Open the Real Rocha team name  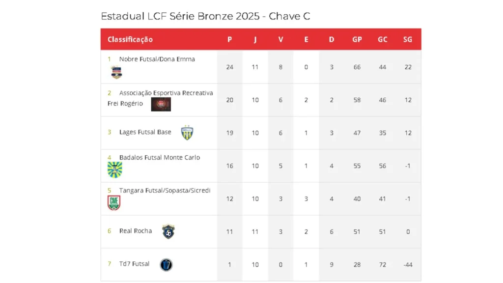click(136, 231)
